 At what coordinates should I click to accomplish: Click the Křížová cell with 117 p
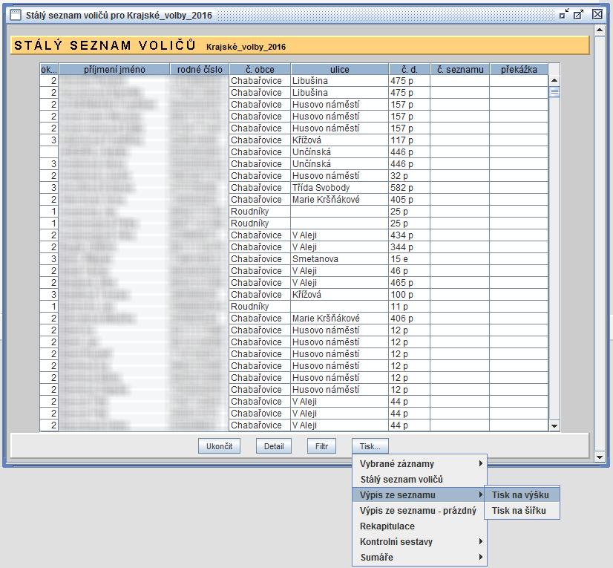(x=339, y=140)
